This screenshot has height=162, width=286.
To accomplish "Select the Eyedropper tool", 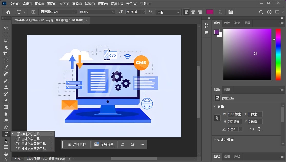I will tap(6, 67).
